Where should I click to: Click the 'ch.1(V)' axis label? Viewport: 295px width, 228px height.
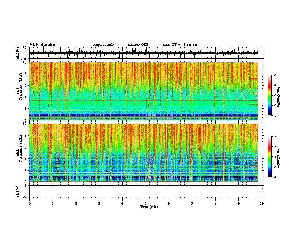pos(18,53)
